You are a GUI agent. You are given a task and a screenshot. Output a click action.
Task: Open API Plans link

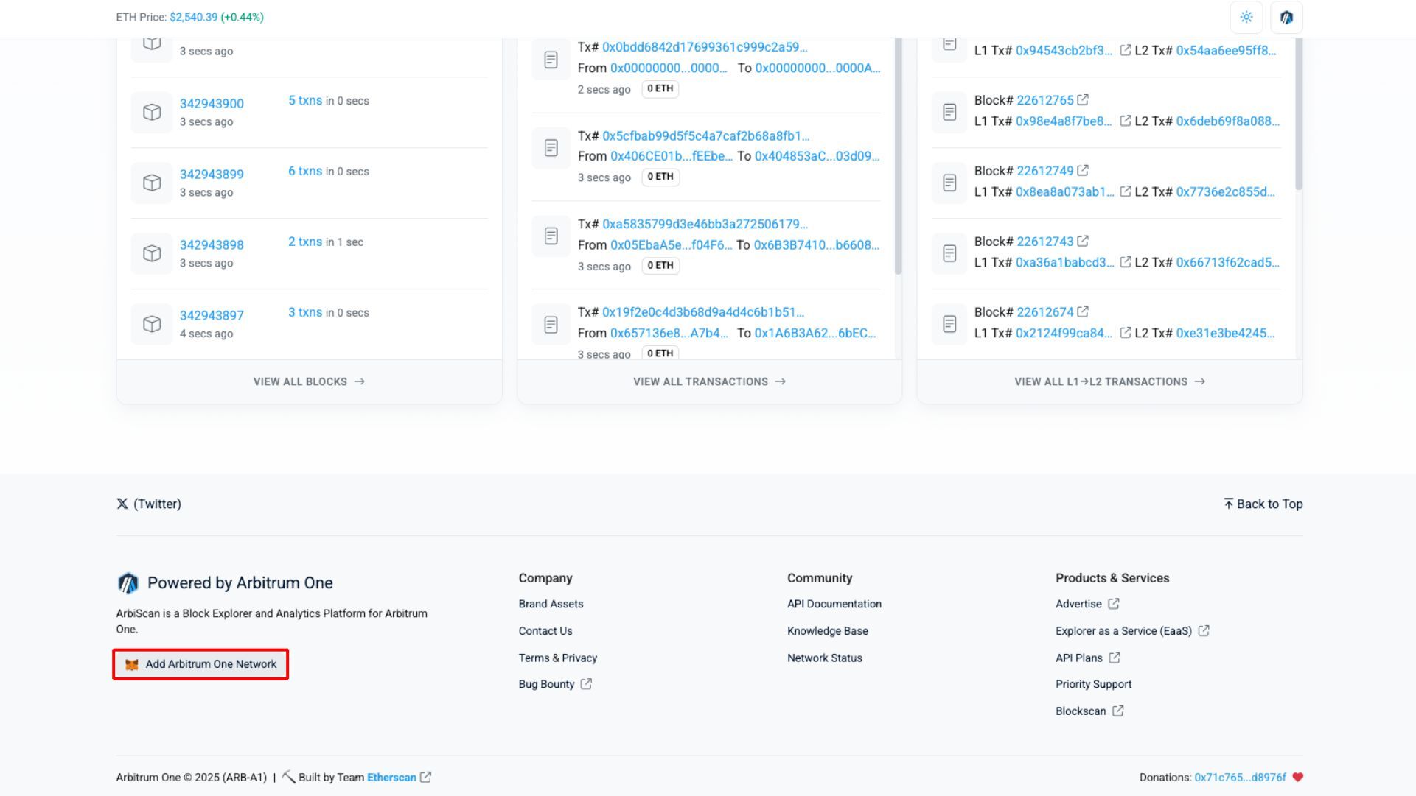pyautogui.click(x=1088, y=658)
